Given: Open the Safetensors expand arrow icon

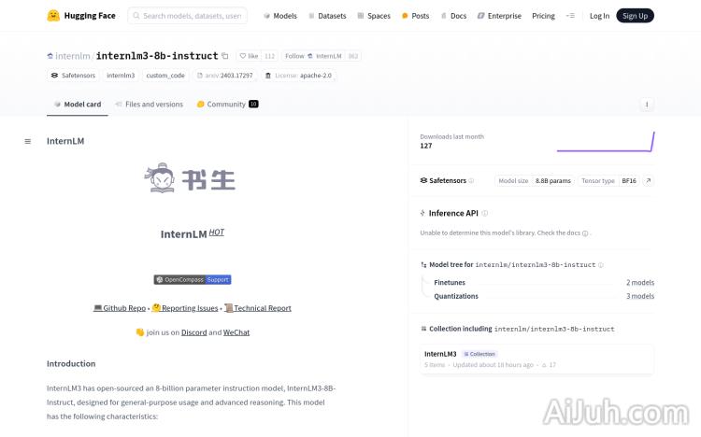Looking at the screenshot, I should click(x=648, y=181).
